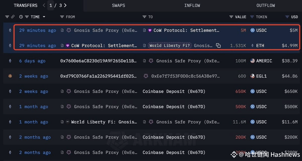Go to next transfers page arrow

tap(65, 5)
